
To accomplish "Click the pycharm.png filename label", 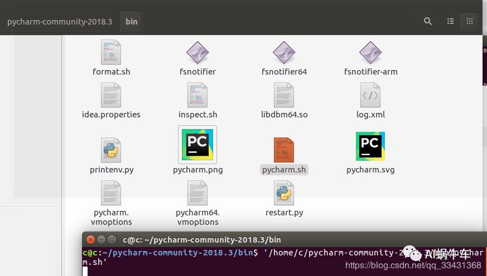I will tap(198, 170).
